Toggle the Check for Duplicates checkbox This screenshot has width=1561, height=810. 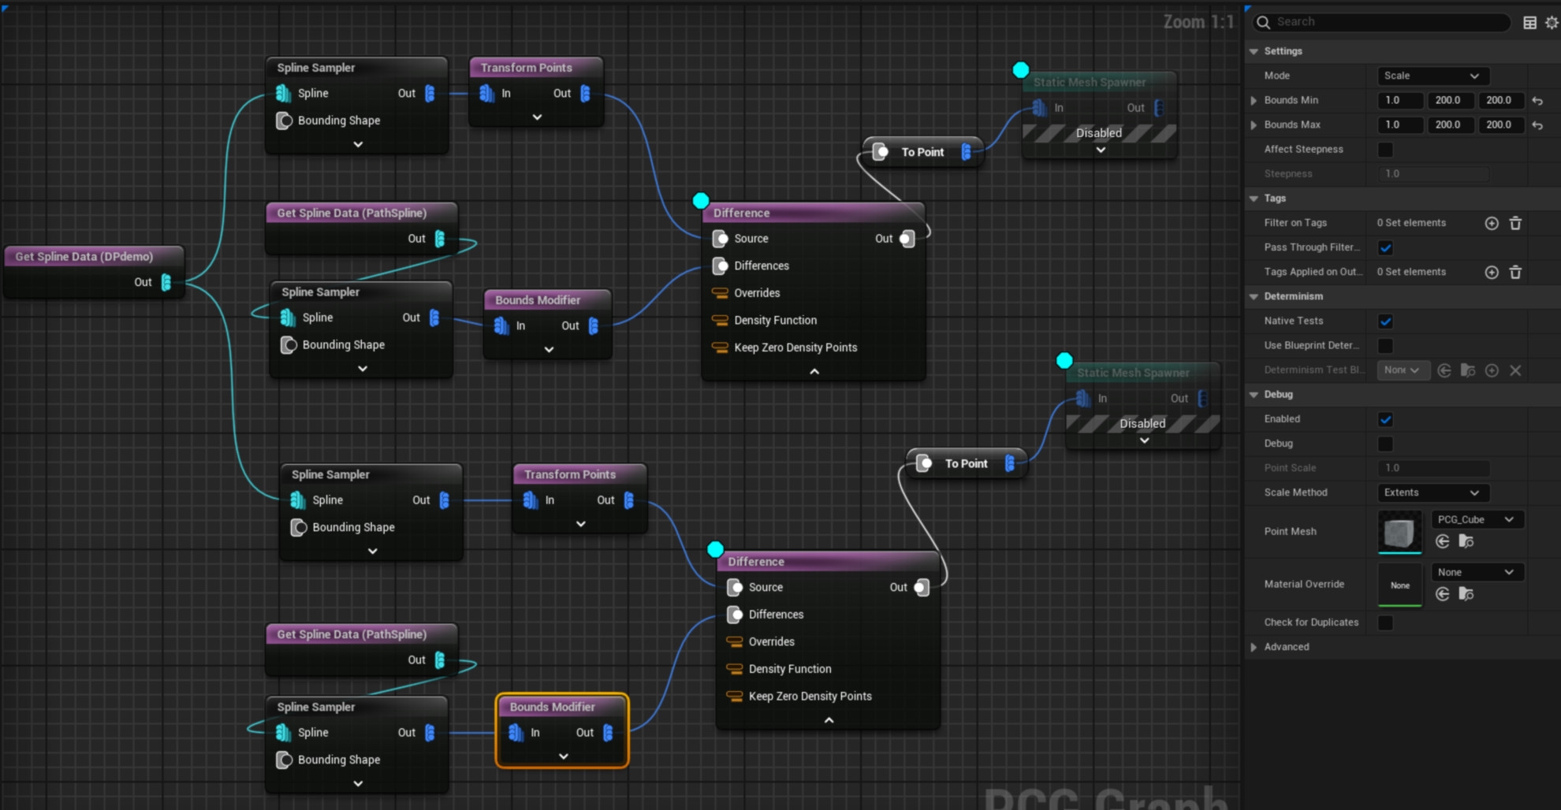point(1385,623)
